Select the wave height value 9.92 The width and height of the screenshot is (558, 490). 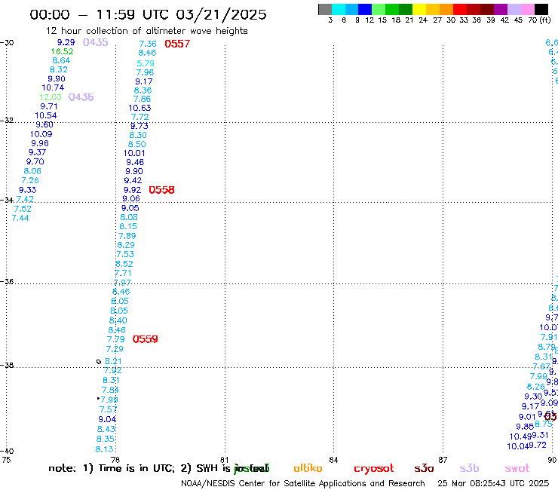tap(133, 190)
